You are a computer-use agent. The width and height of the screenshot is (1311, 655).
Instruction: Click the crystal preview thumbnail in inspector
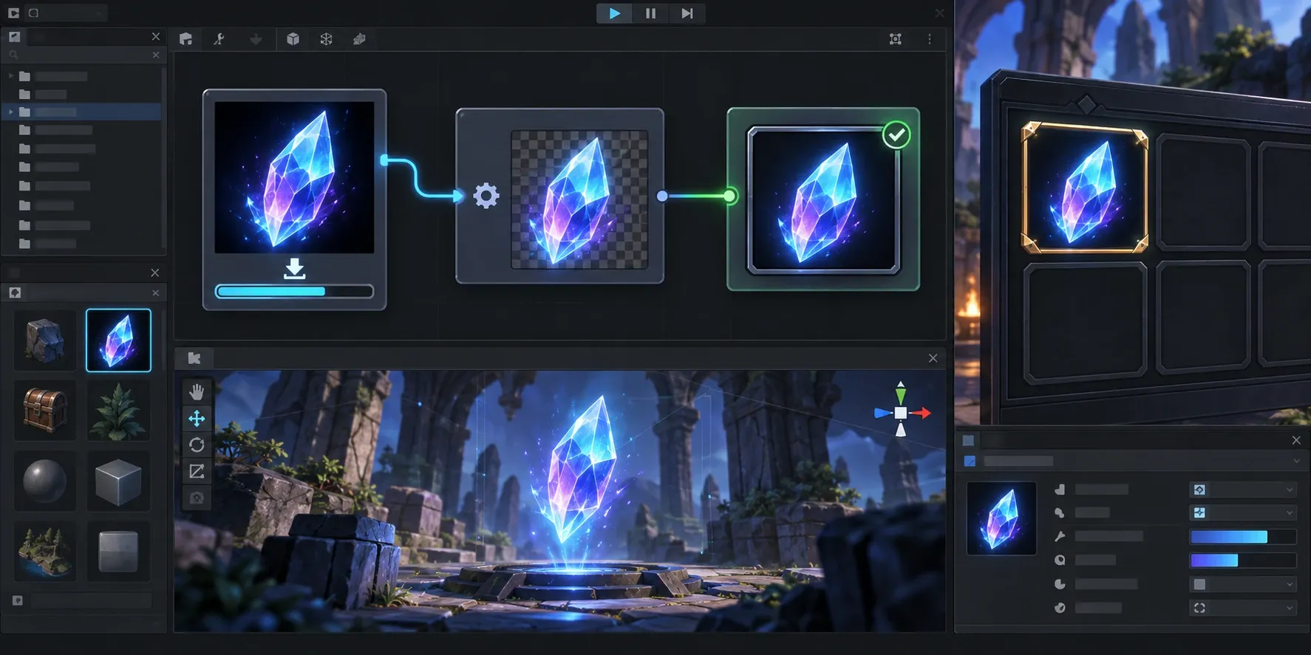1001,518
